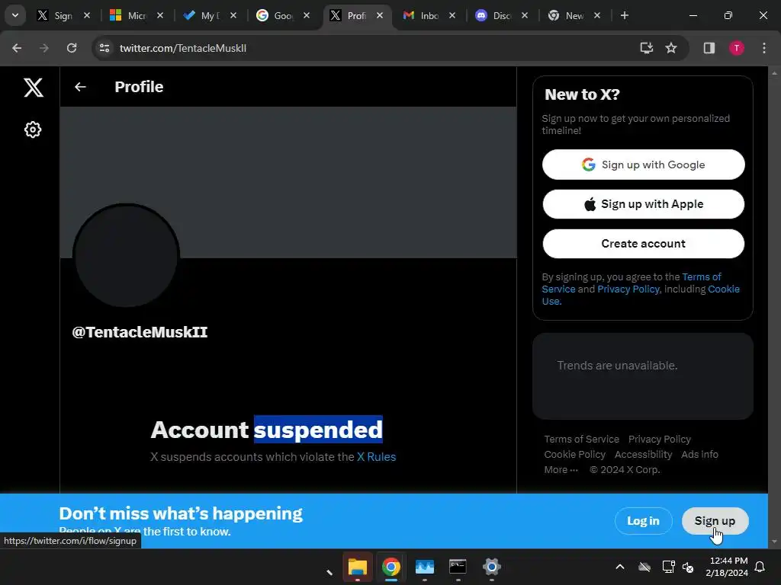Click the muted volume tray icon
This screenshot has width=781, height=585.
click(x=689, y=567)
